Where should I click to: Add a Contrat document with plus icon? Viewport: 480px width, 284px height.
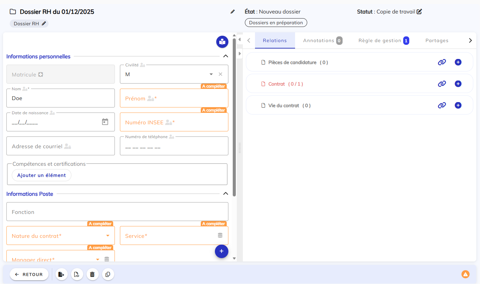tap(458, 84)
